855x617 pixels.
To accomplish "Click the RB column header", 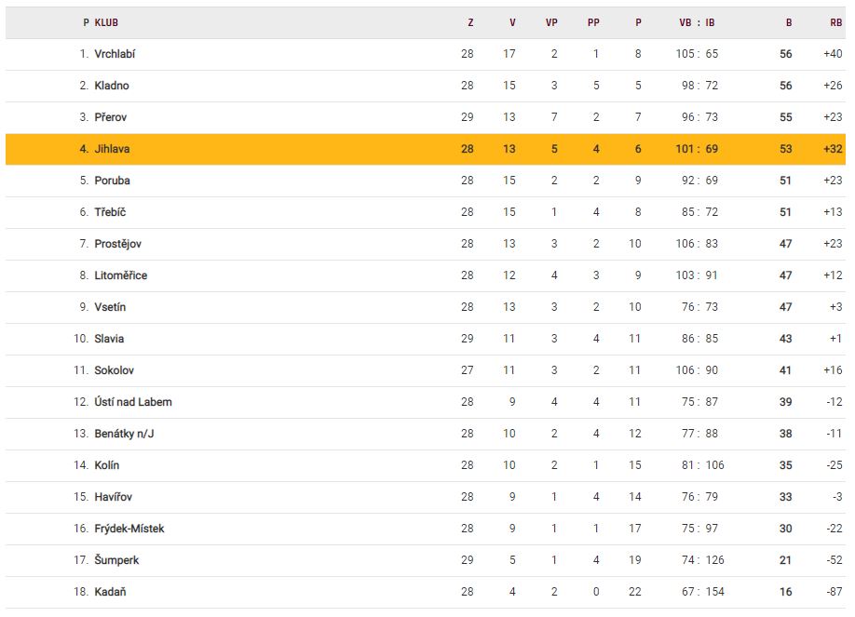I will coord(835,22).
